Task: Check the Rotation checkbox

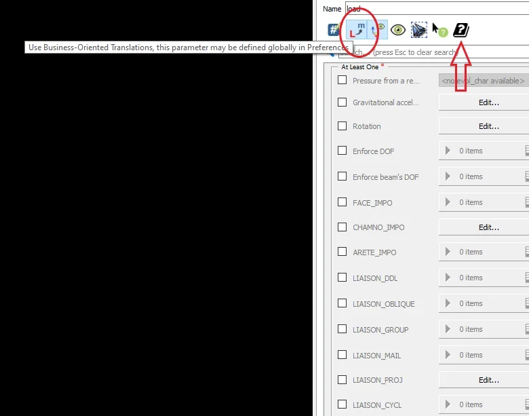Action: 342,126
